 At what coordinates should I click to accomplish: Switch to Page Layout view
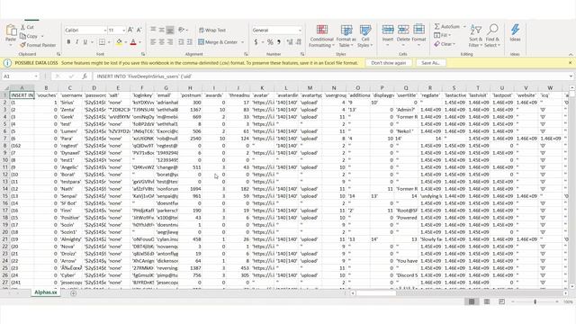click(487, 301)
